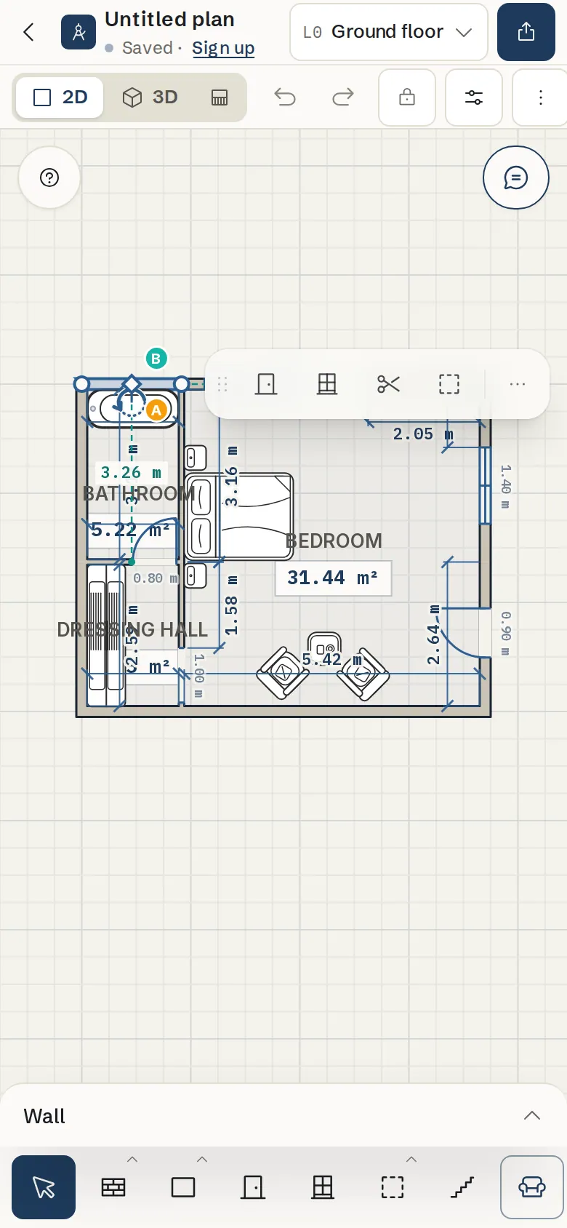567x1228 pixels.
Task: Open the display settings sliders button
Action: pyautogui.click(x=474, y=97)
